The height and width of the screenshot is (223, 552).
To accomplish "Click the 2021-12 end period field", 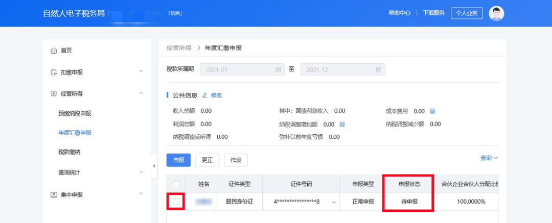I will coord(343,69).
